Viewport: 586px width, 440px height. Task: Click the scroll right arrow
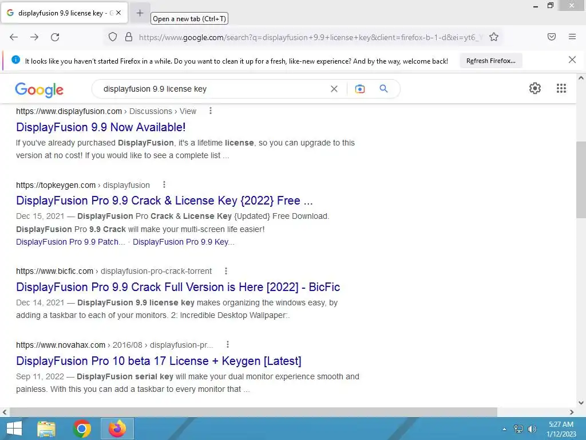(x=572, y=412)
